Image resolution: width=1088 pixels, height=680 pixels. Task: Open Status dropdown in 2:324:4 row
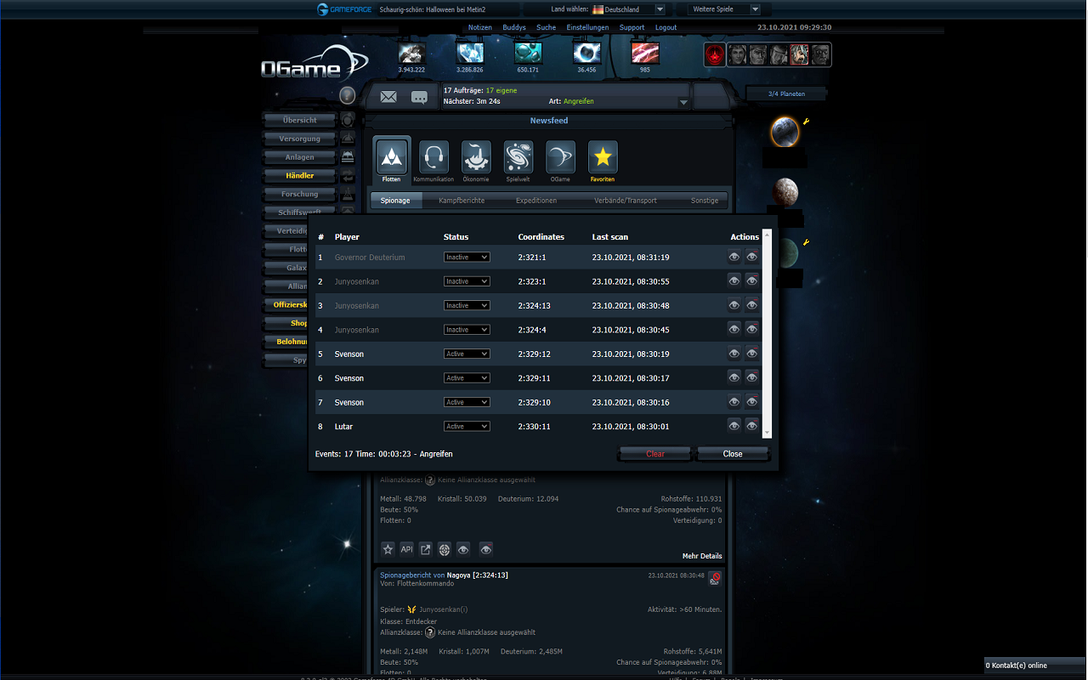click(467, 329)
